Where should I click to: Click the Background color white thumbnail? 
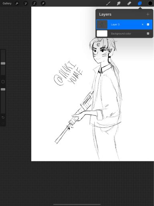(102, 33)
